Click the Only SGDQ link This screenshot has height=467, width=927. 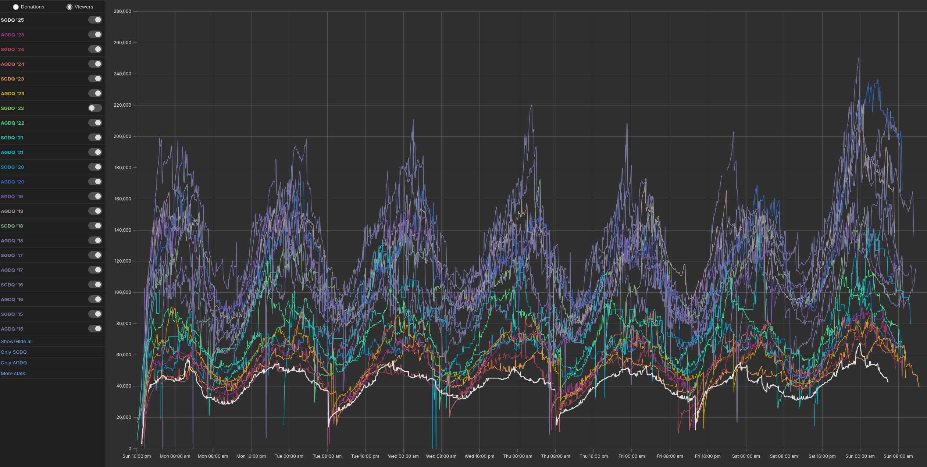(x=14, y=352)
